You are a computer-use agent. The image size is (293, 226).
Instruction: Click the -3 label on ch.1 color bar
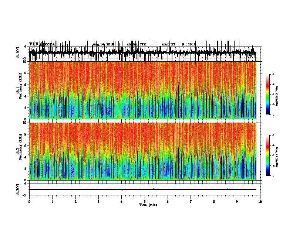click(273, 74)
